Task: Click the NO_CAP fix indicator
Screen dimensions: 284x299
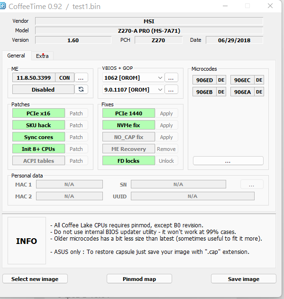Action: coord(128,137)
